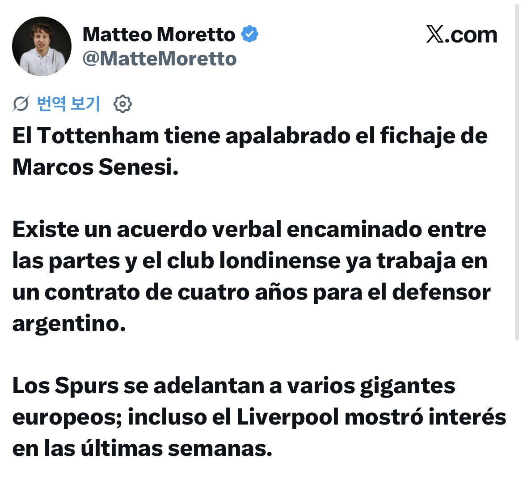Open the @MatteMoretto handle link
Screen dimensions: 523x485
tap(160, 59)
